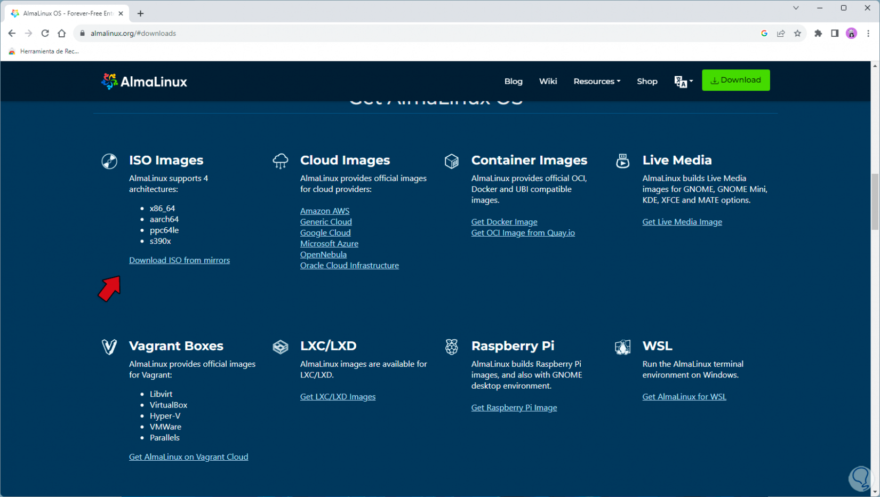Image resolution: width=880 pixels, height=497 pixels.
Task: Click the address bar URL field
Action: click(373, 33)
